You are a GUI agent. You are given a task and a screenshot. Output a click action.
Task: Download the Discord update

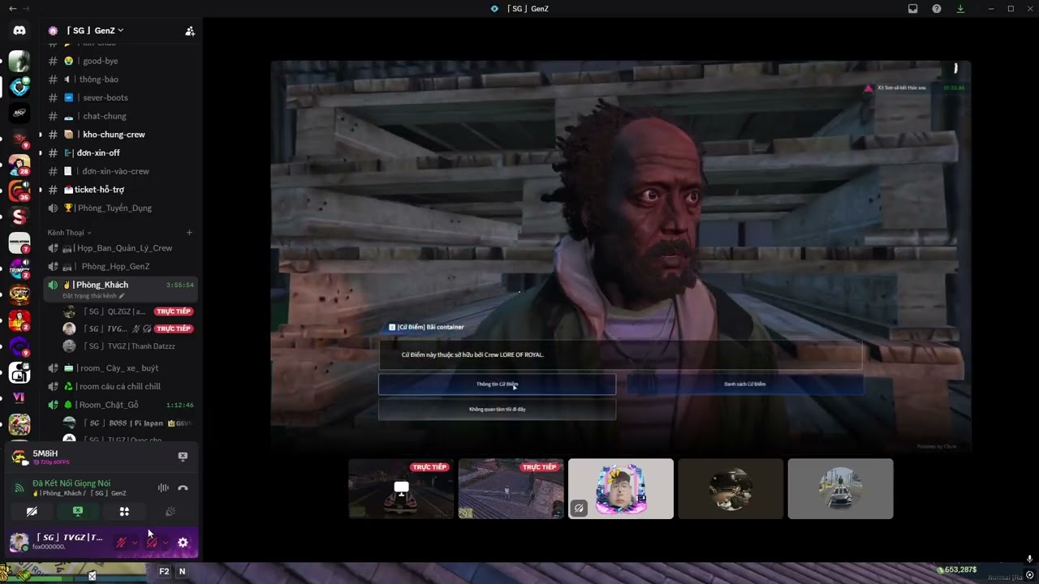click(960, 9)
